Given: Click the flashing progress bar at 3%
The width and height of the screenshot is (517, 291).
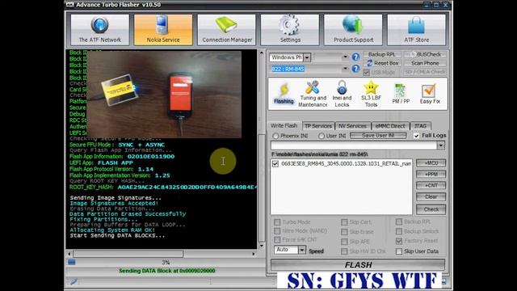Looking at the screenshot, I should pyautogui.click(x=166, y=262).
